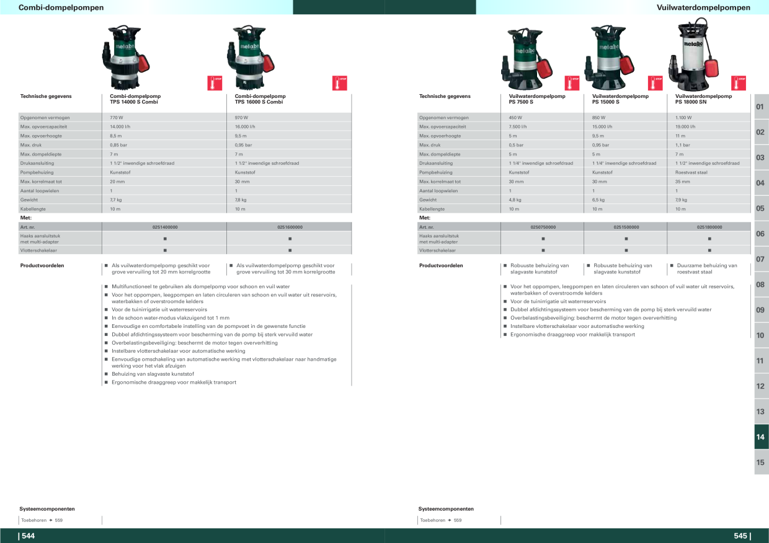This screenshot has width=769, height=543.
Task: Jump to chapter tab 12
Action: pos(761,386)
